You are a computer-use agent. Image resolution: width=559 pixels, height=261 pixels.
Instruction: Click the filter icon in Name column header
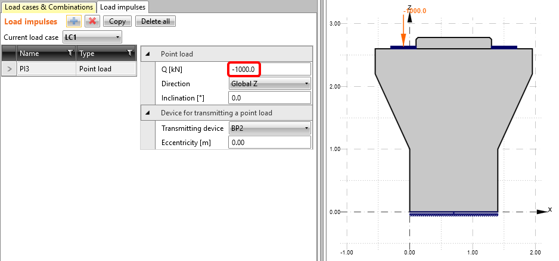70,54
